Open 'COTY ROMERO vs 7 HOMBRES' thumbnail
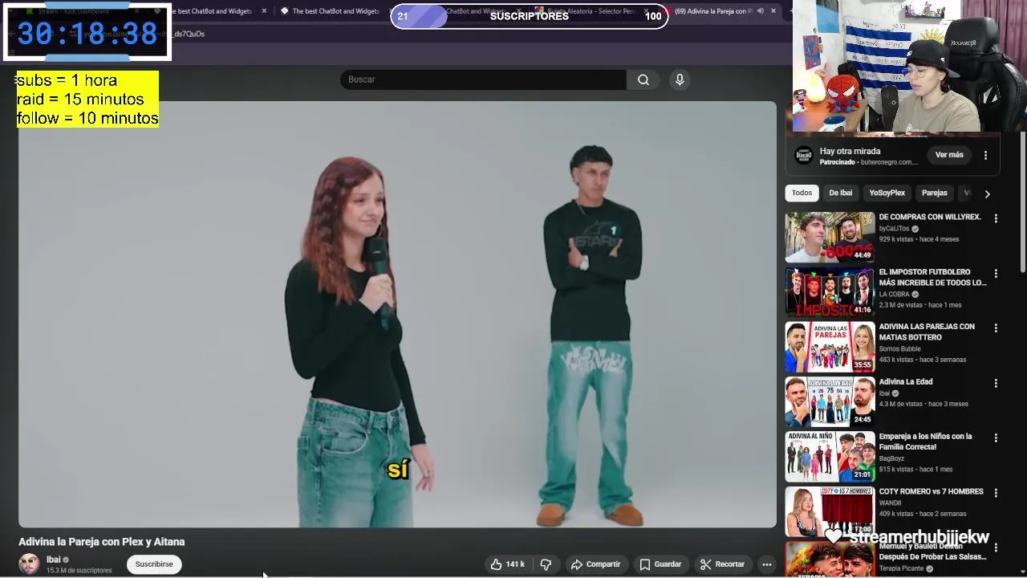This screenshot has height=578, width=1027. (x=830, y=511)
